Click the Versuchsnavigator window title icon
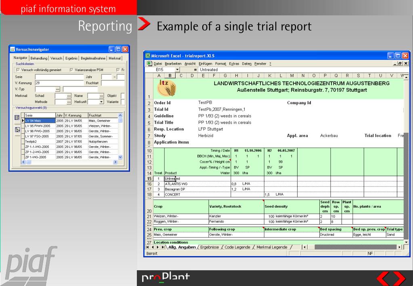413x286 pixels. tap(13, 49)
